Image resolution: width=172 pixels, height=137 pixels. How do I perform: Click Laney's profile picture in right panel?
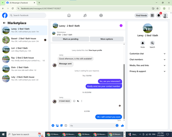148,28
